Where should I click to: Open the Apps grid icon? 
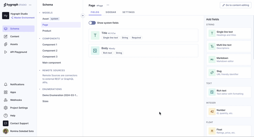[6, 92]
